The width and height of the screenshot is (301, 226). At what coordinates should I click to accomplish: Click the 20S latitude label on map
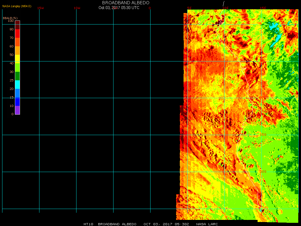[263, 171]
